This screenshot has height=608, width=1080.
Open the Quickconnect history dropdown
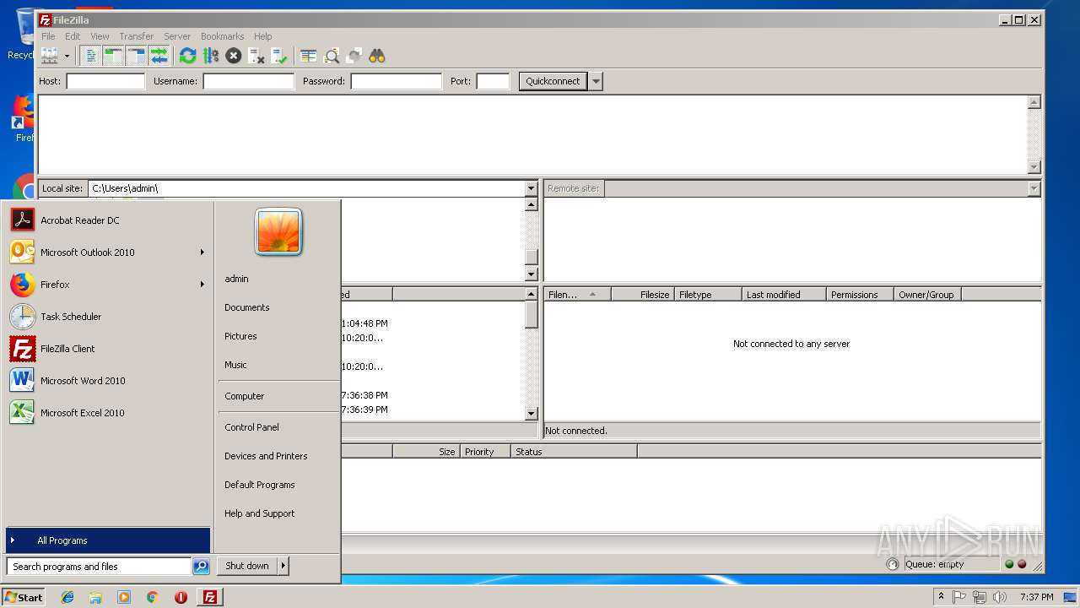pyautogui.click(x=596, y=81)
